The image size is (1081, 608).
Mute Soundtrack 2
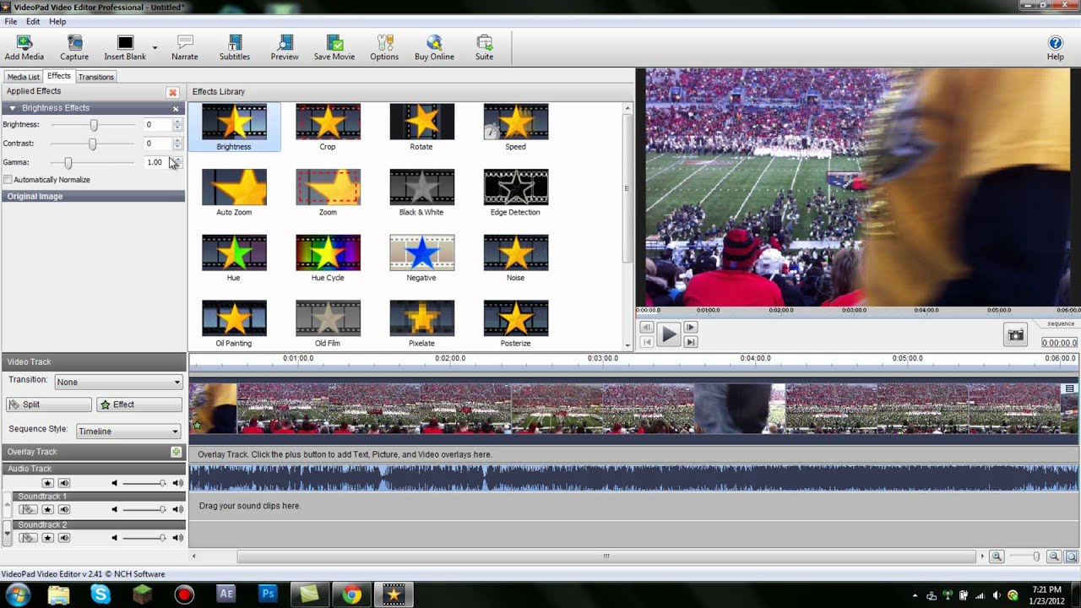[64, 537]
